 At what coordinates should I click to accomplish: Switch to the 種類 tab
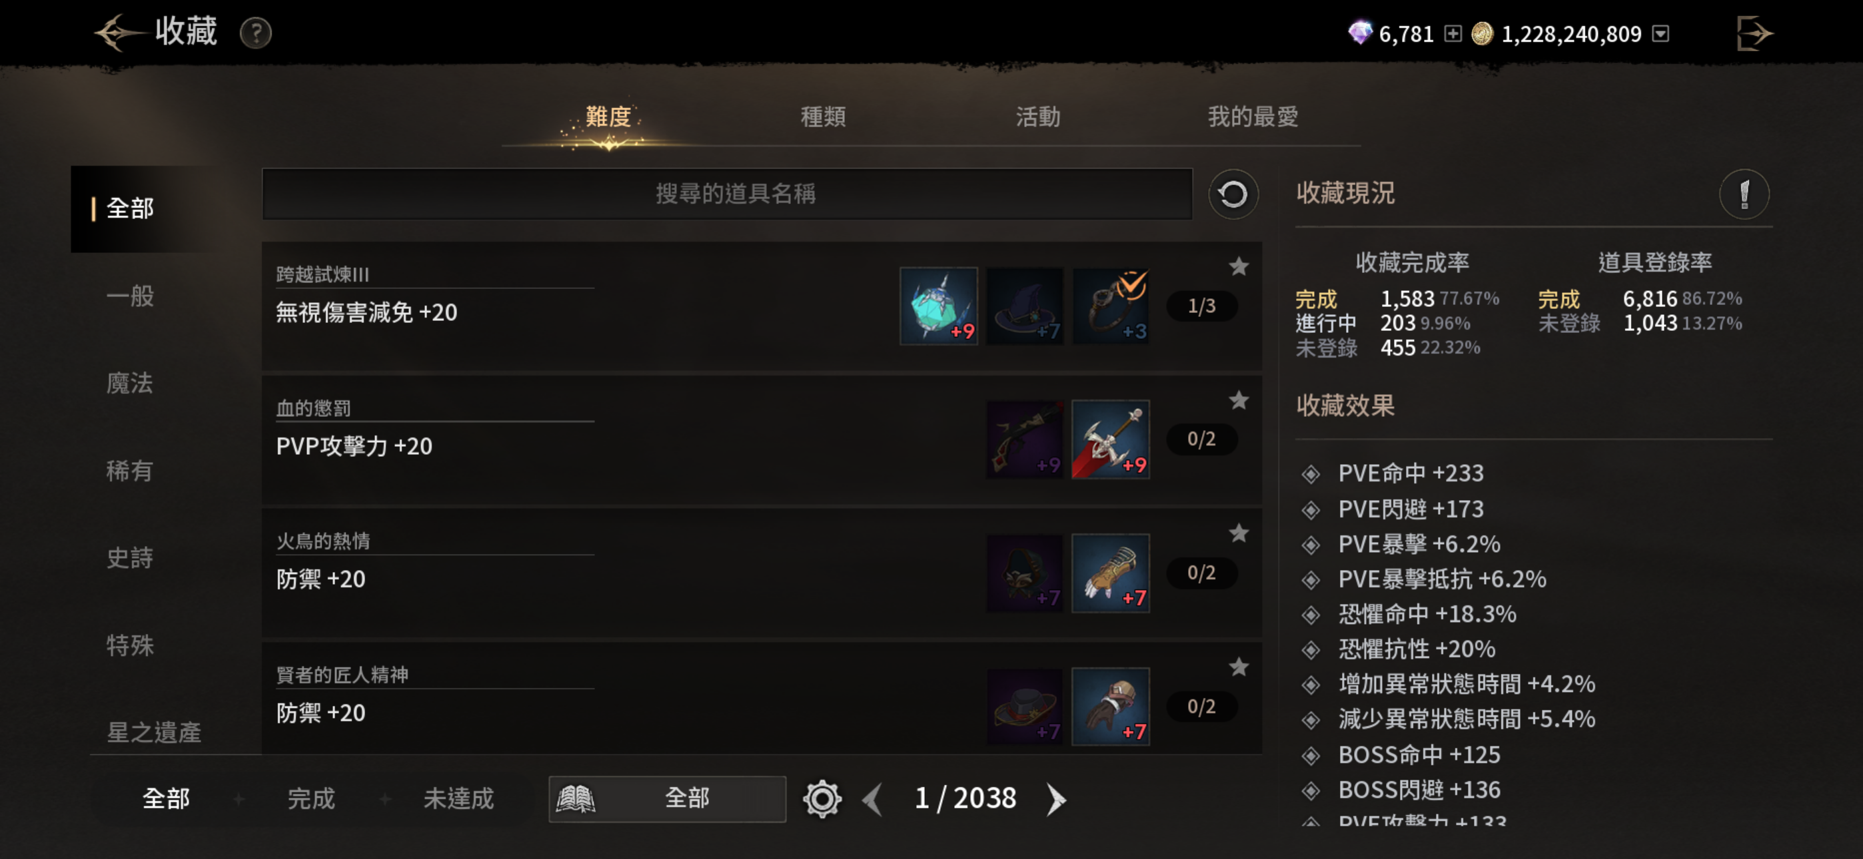coord(823,117)
